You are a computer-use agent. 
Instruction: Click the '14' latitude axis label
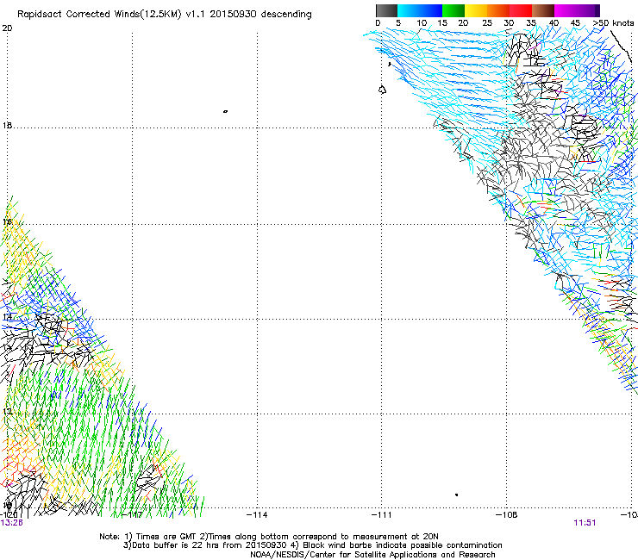[7, 317]
